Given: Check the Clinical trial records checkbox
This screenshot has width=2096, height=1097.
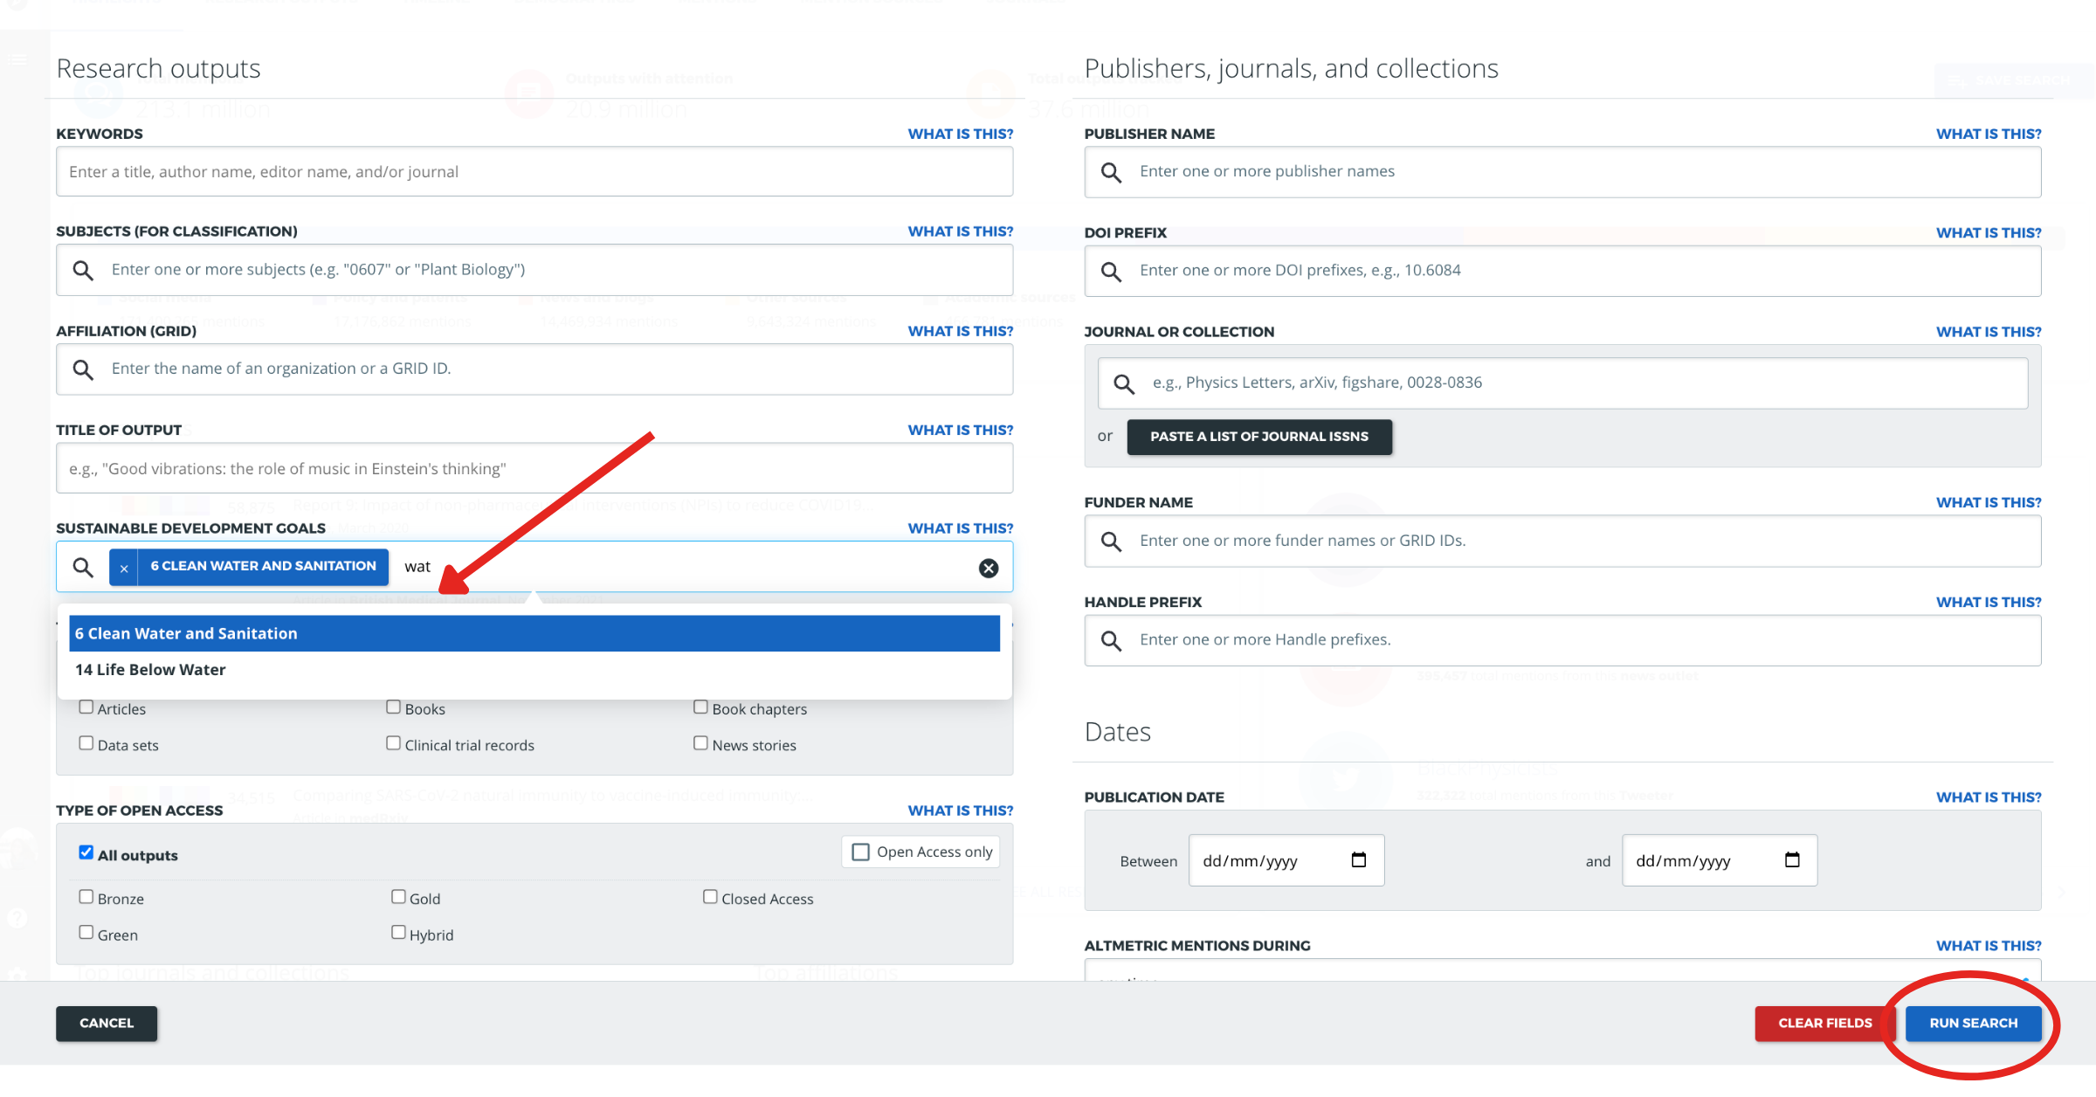Looking at the screenshot, I should 393,742.
